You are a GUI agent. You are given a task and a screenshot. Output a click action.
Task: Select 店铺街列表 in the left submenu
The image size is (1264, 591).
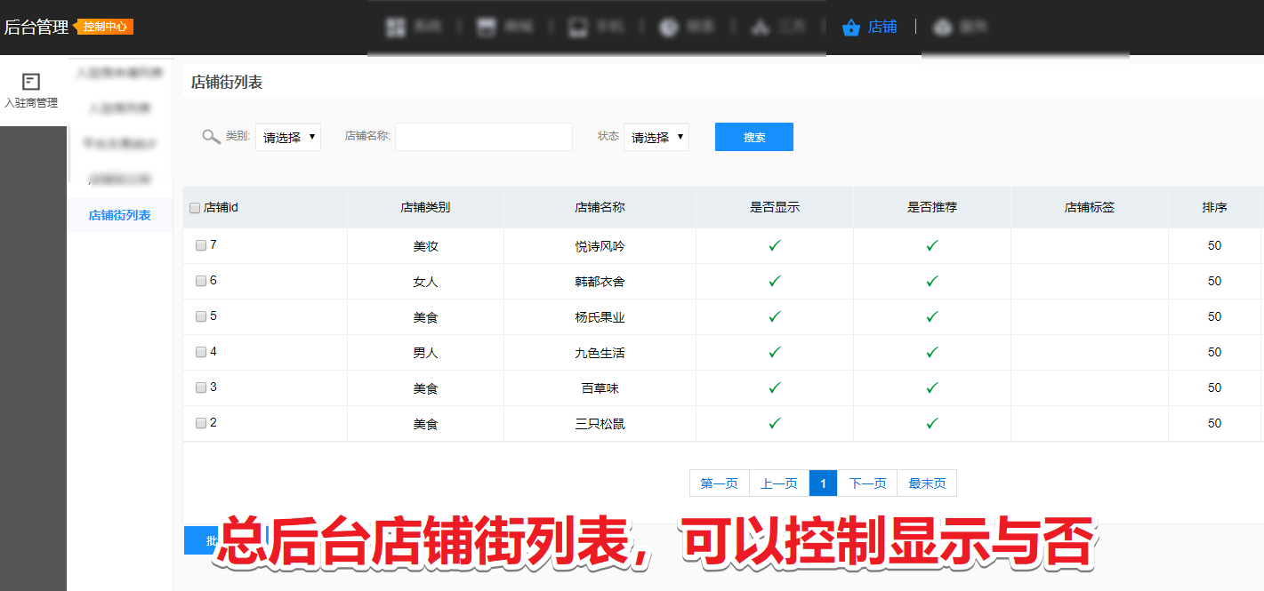pos(120,215)
